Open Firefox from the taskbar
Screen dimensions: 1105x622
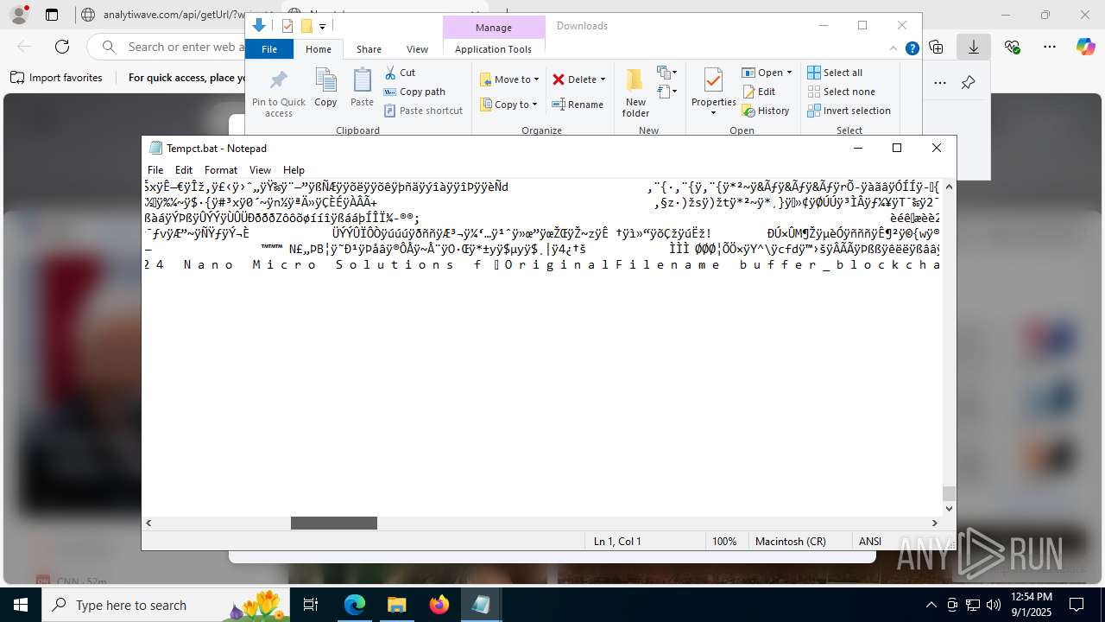[x=439, y=605]
